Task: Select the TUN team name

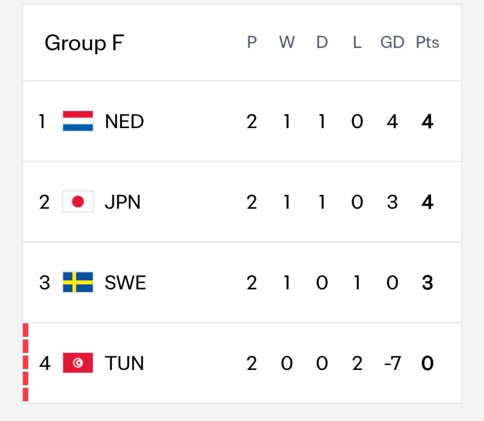Action: [124, 363]
